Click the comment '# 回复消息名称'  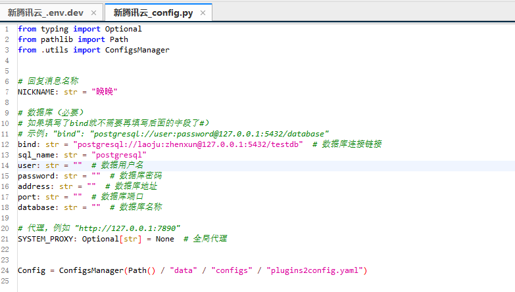[48, 81]
